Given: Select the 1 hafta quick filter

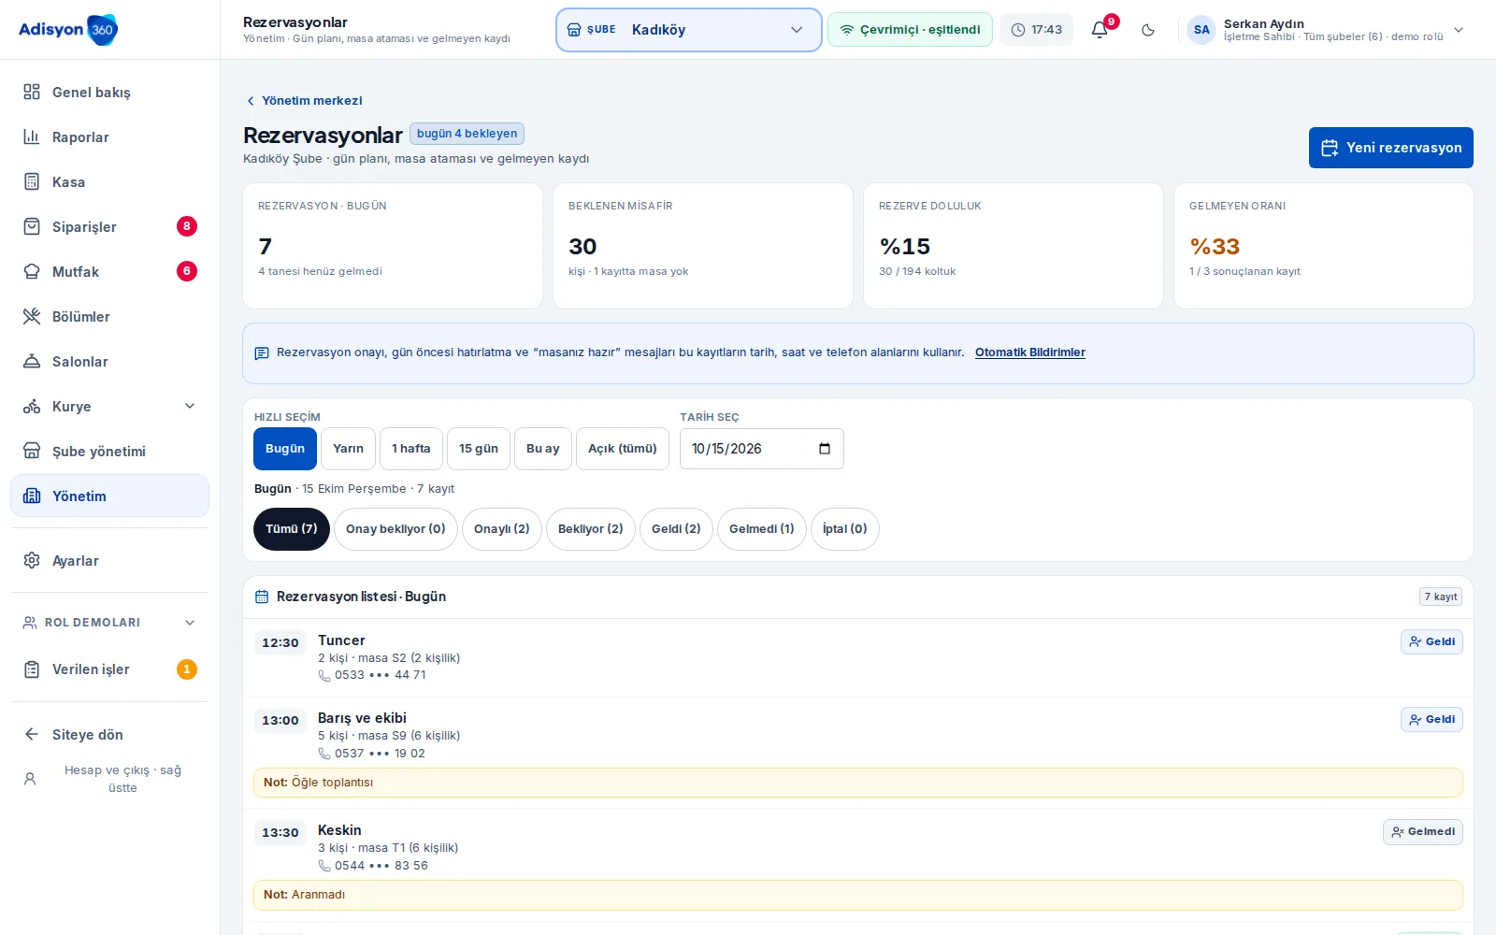Looking at the screenshot, I should (411, 449).
